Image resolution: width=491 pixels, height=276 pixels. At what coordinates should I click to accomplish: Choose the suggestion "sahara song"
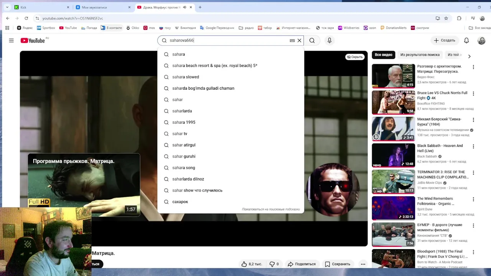click(231, 168)
